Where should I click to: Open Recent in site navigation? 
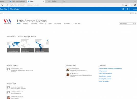[42, 23]
